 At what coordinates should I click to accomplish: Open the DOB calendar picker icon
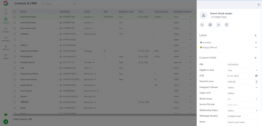(x=256, y=76)
